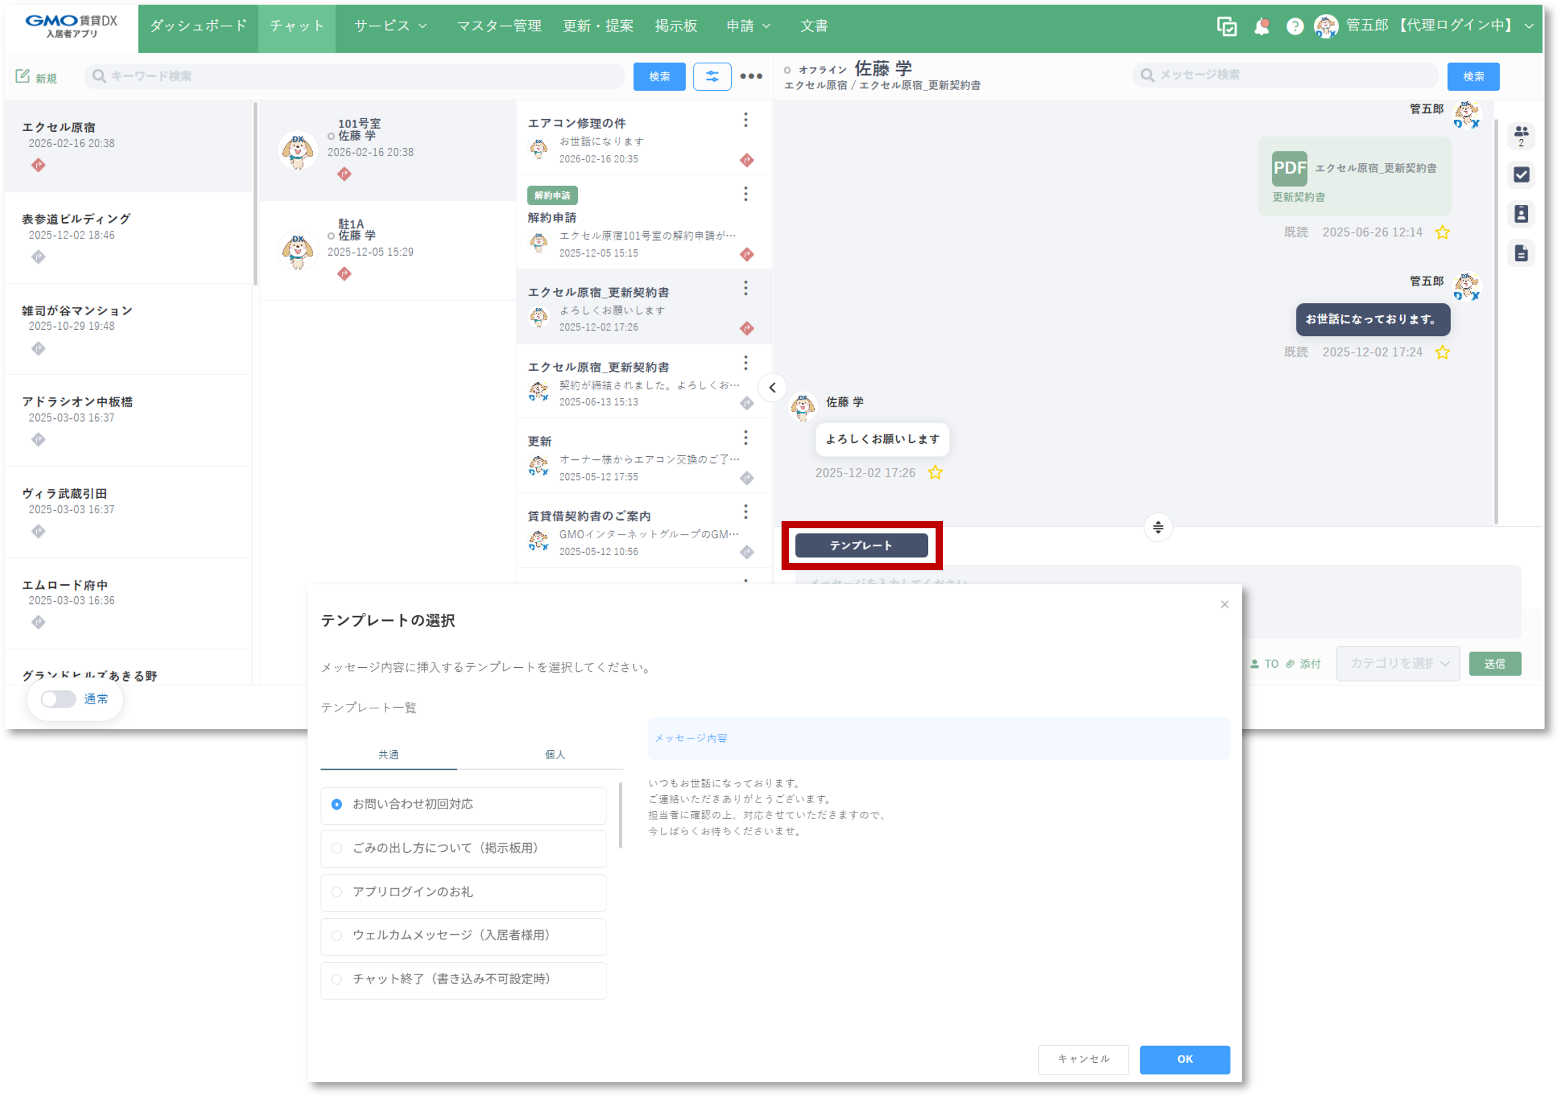Open kebab menu for 解約申請 thread
This screenshot has height=1097, width=1560.
(745, 194)
